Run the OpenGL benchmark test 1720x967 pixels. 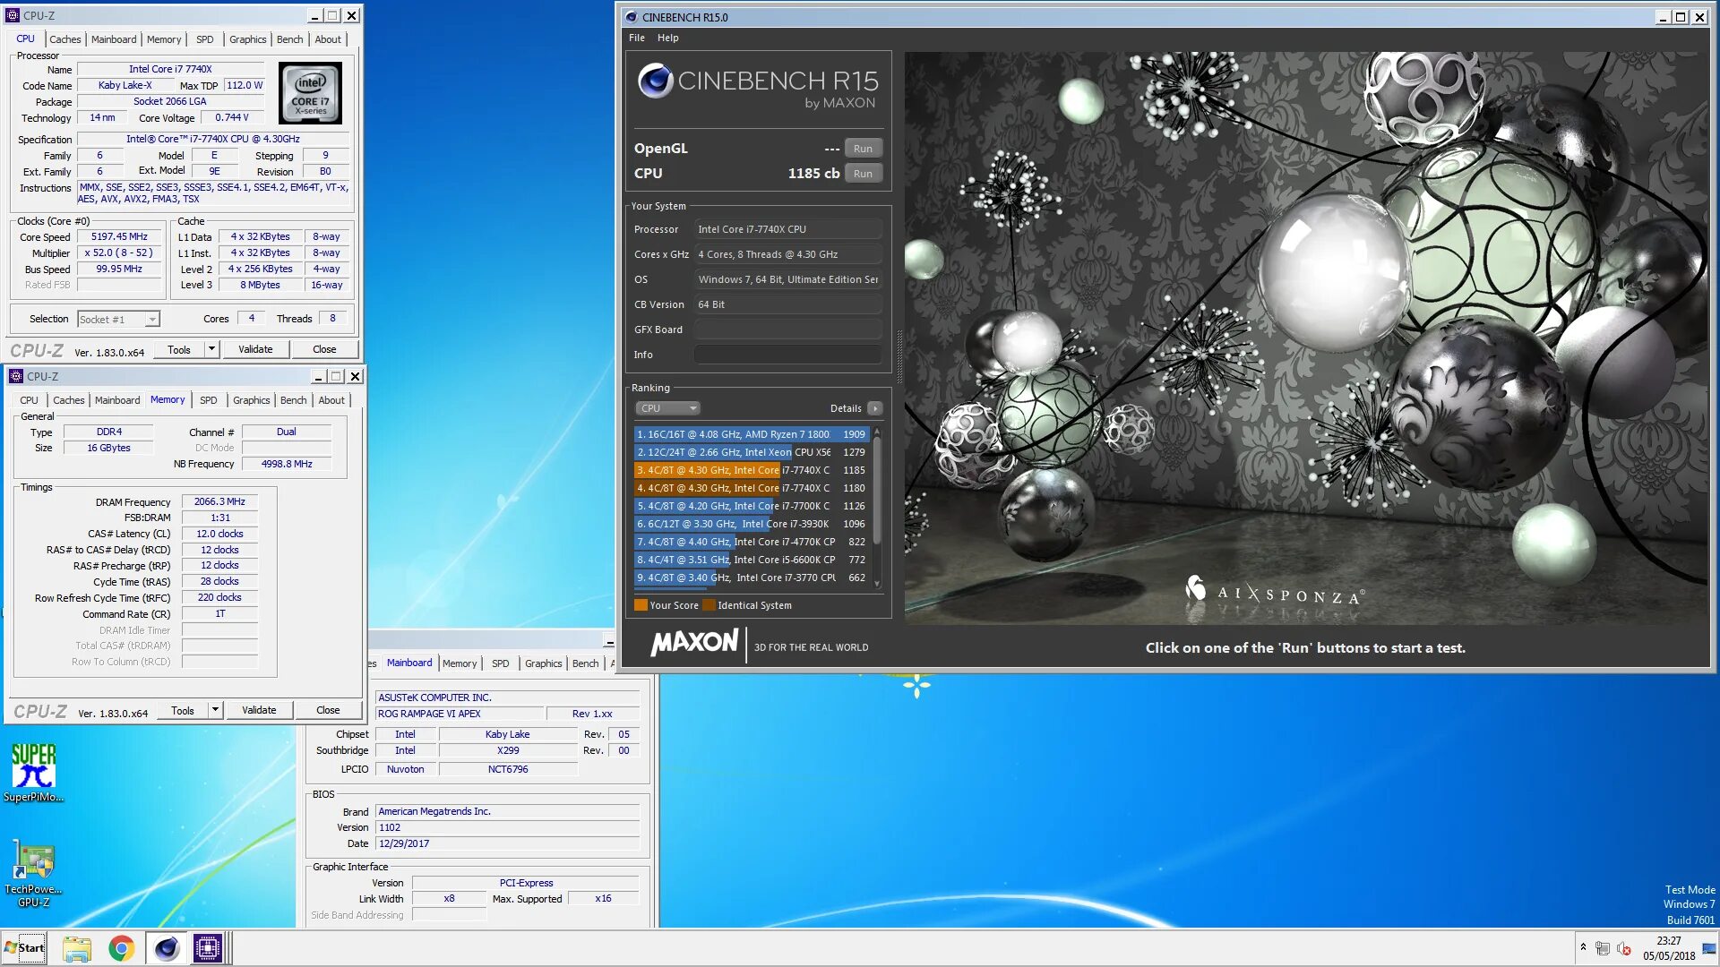coord(863,149)
